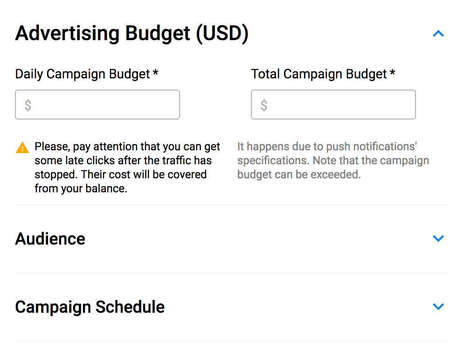The width and height of the screenshot is (471, 351).
Task: Click the push notifications note text
Action: pyautogui.click(x=332, y=160)
